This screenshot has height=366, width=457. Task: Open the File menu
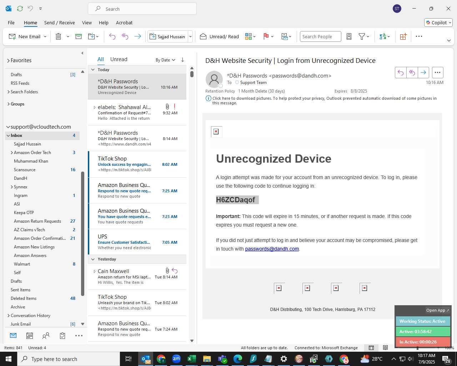11,23
